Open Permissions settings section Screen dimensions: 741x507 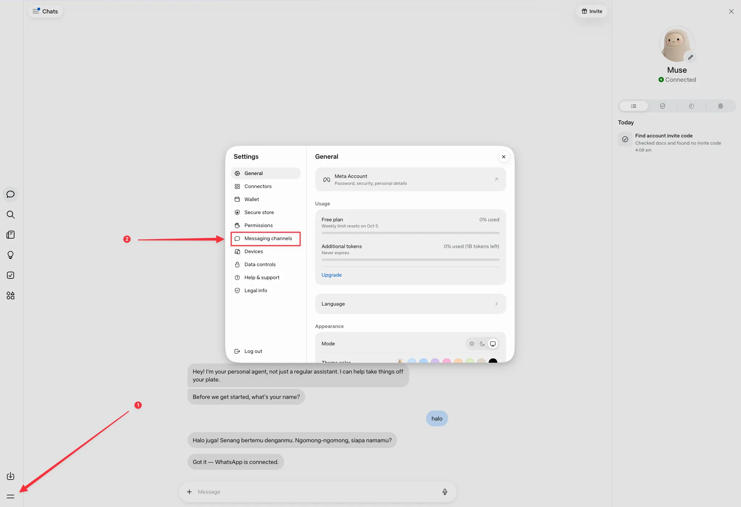265,225
